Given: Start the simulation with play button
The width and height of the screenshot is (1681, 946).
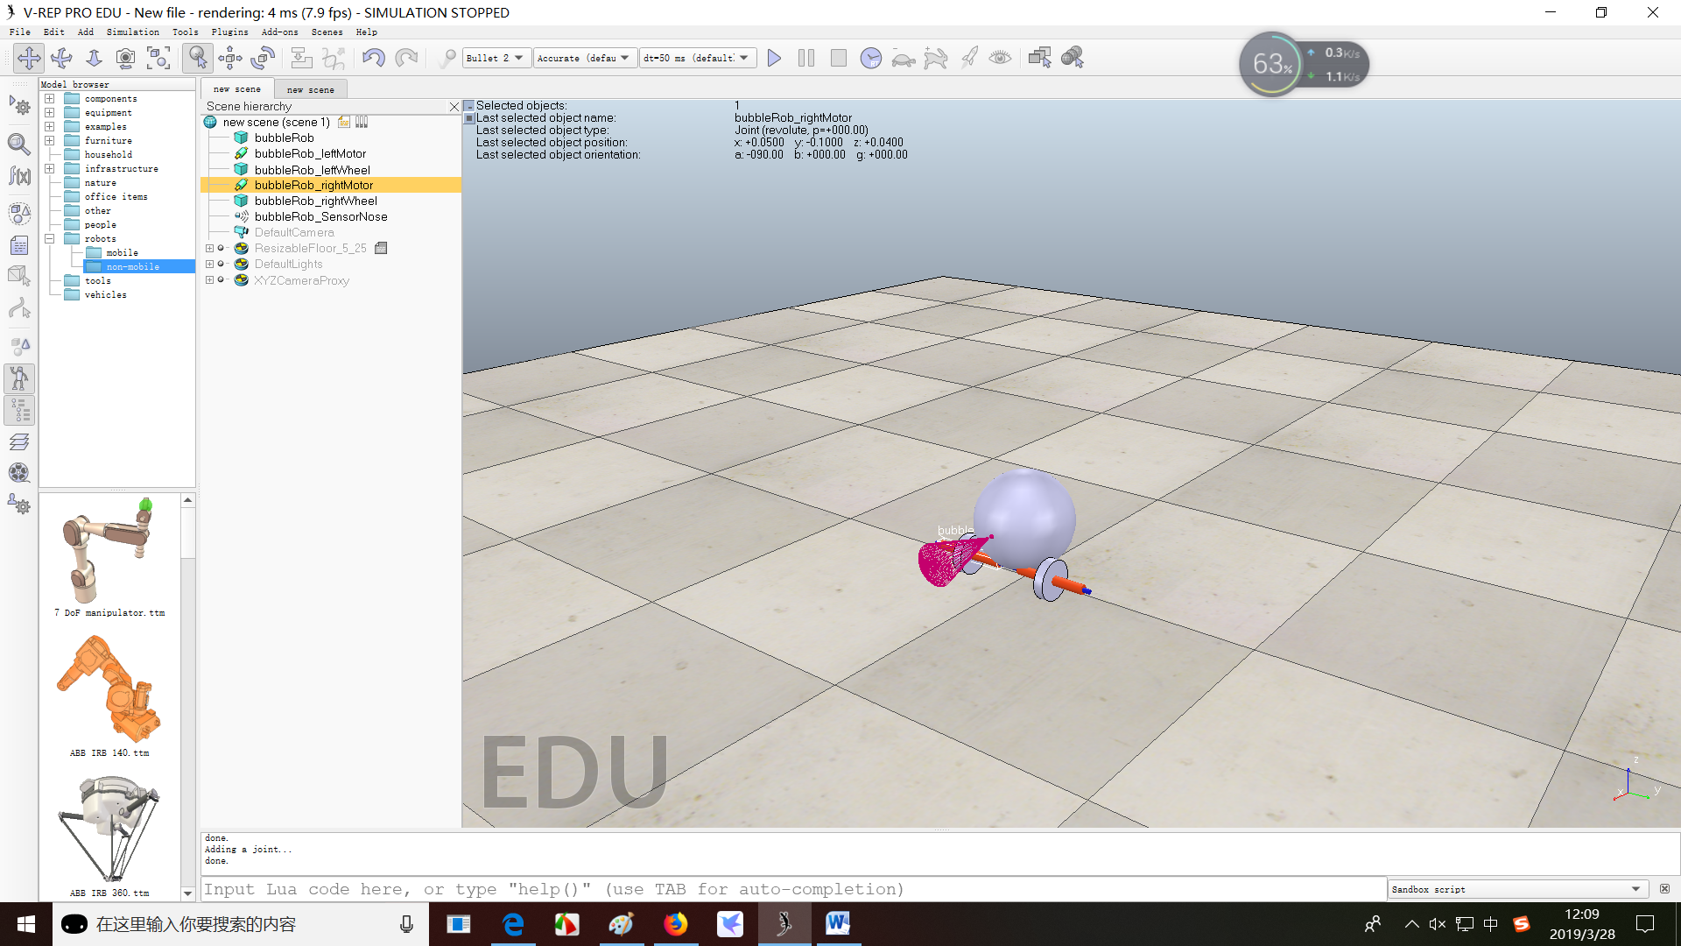Looking at the screenshot, I should click(x=774, y=58).
